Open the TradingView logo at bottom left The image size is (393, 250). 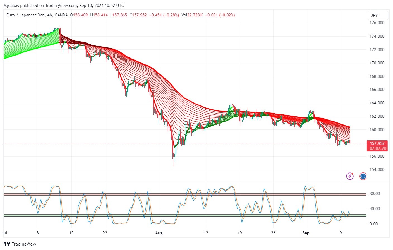[20, 244]
